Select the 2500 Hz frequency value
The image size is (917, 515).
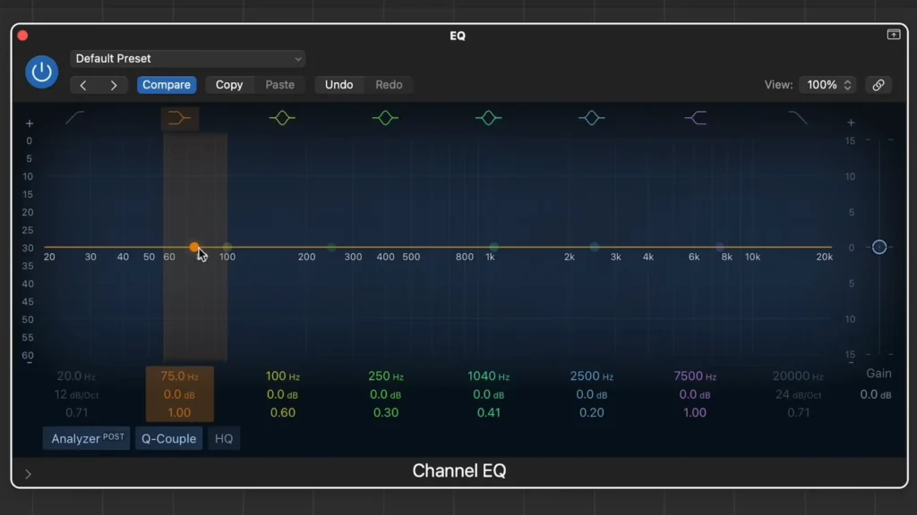click(591, 376)
